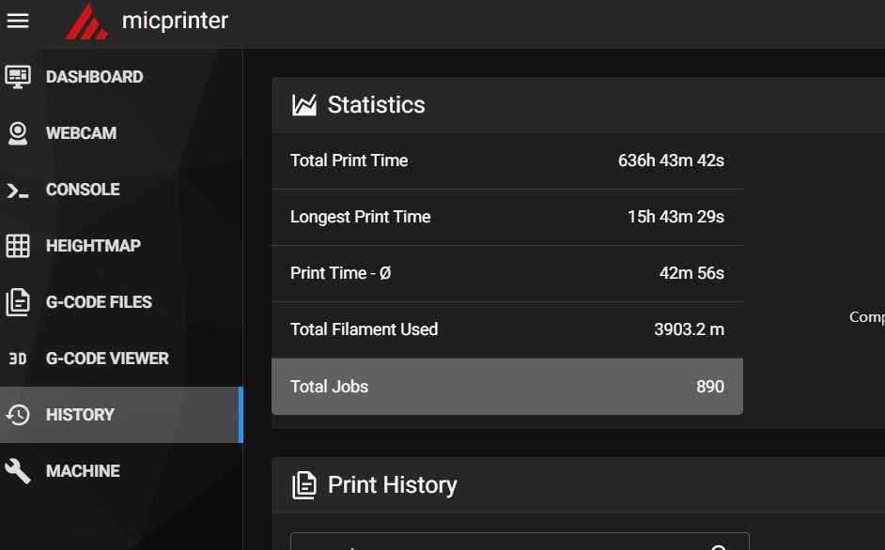Click the G-Code Files document icon
The image size is (885, 550).
tap(18, 302)
